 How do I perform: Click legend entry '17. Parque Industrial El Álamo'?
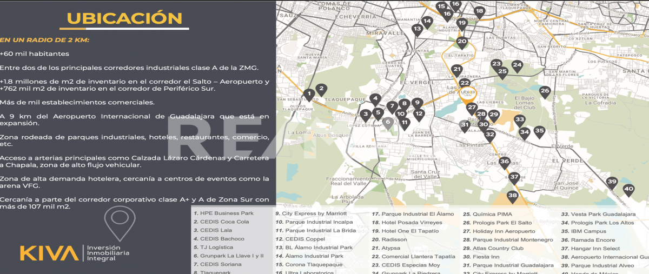(x=413, y=214)
